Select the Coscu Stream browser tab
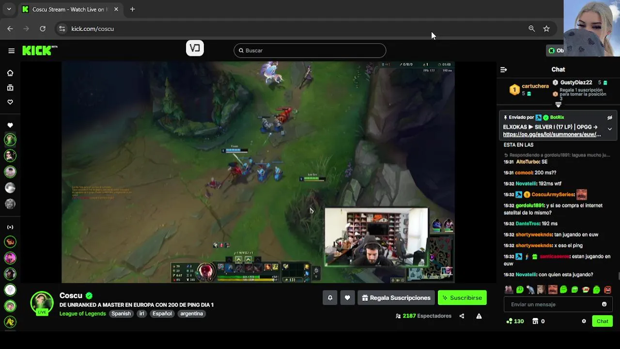 click(x=71, y=9)
